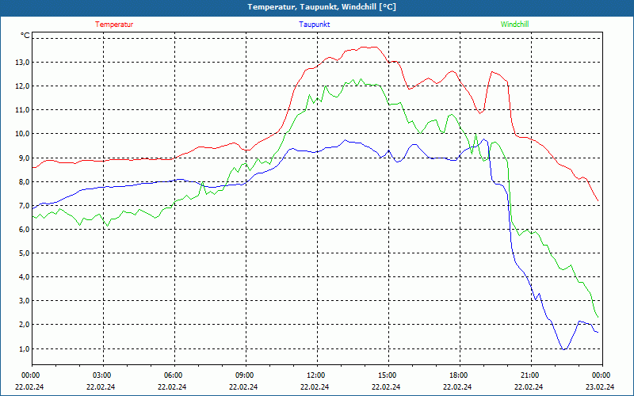Click the 11,0 y-axis value
The height and width of the screenshot is (396, 634).
[x=23, y=110]
